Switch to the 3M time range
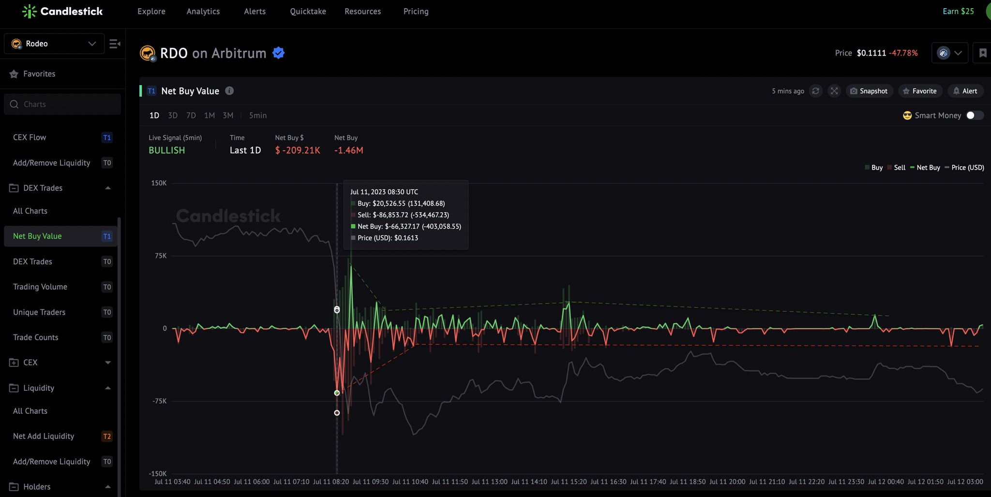 tap(228, 116)
